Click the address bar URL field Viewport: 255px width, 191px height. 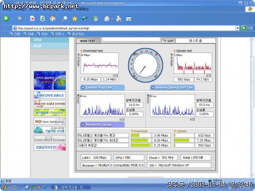point(126,28)
